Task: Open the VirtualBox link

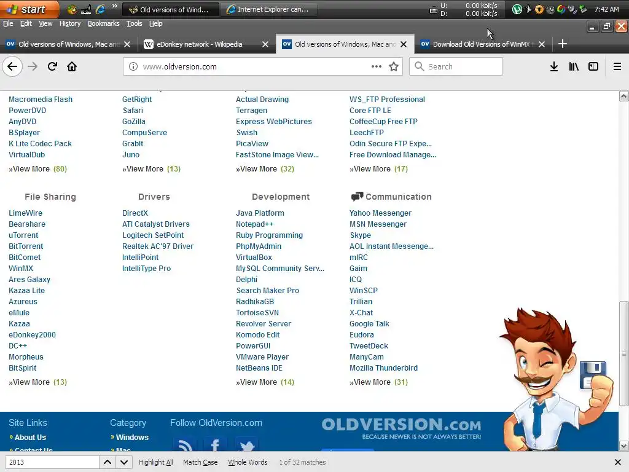Action: pyautogui.click(x=254, y=258)
